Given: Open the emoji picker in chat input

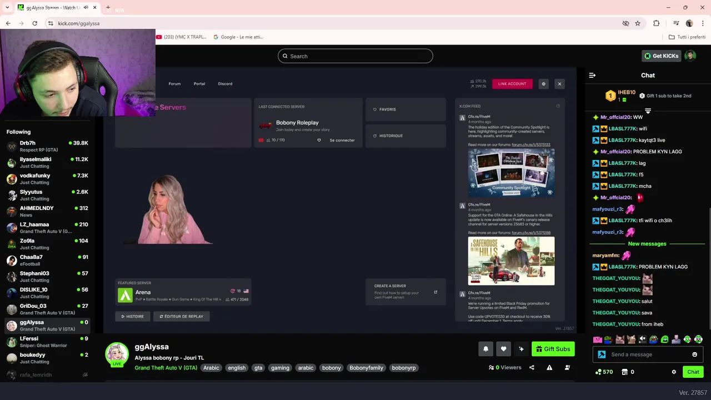Looking at the screenshot, I should pos(694,354).
